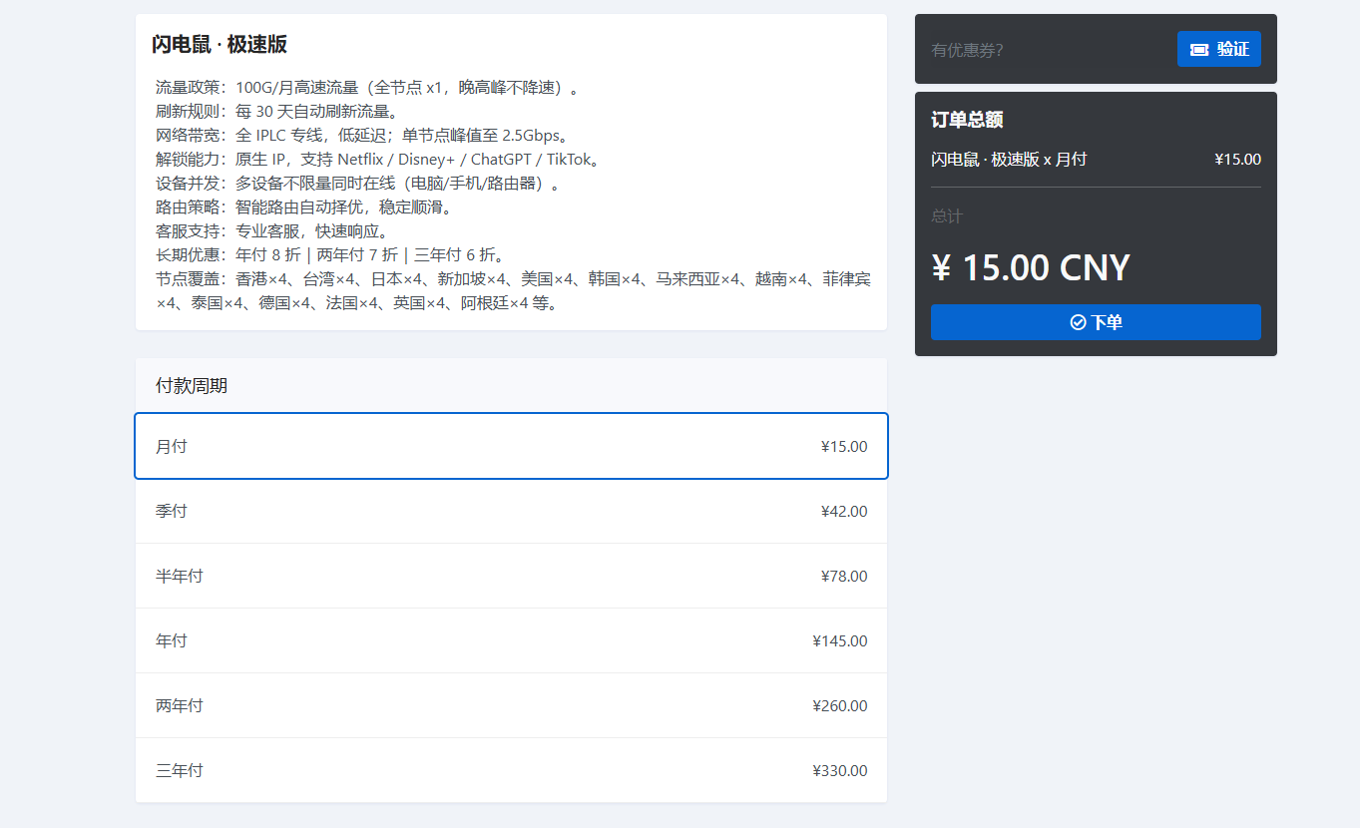
Task: Select 两年付 as payment period
Action: (x=511, y=705)
